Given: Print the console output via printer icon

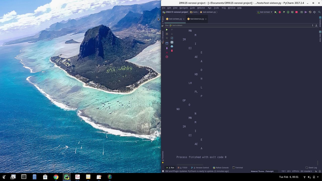Looking at the screenshot, I should pos(172,47).
